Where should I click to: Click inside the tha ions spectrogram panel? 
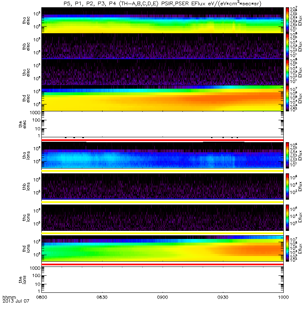163,155
